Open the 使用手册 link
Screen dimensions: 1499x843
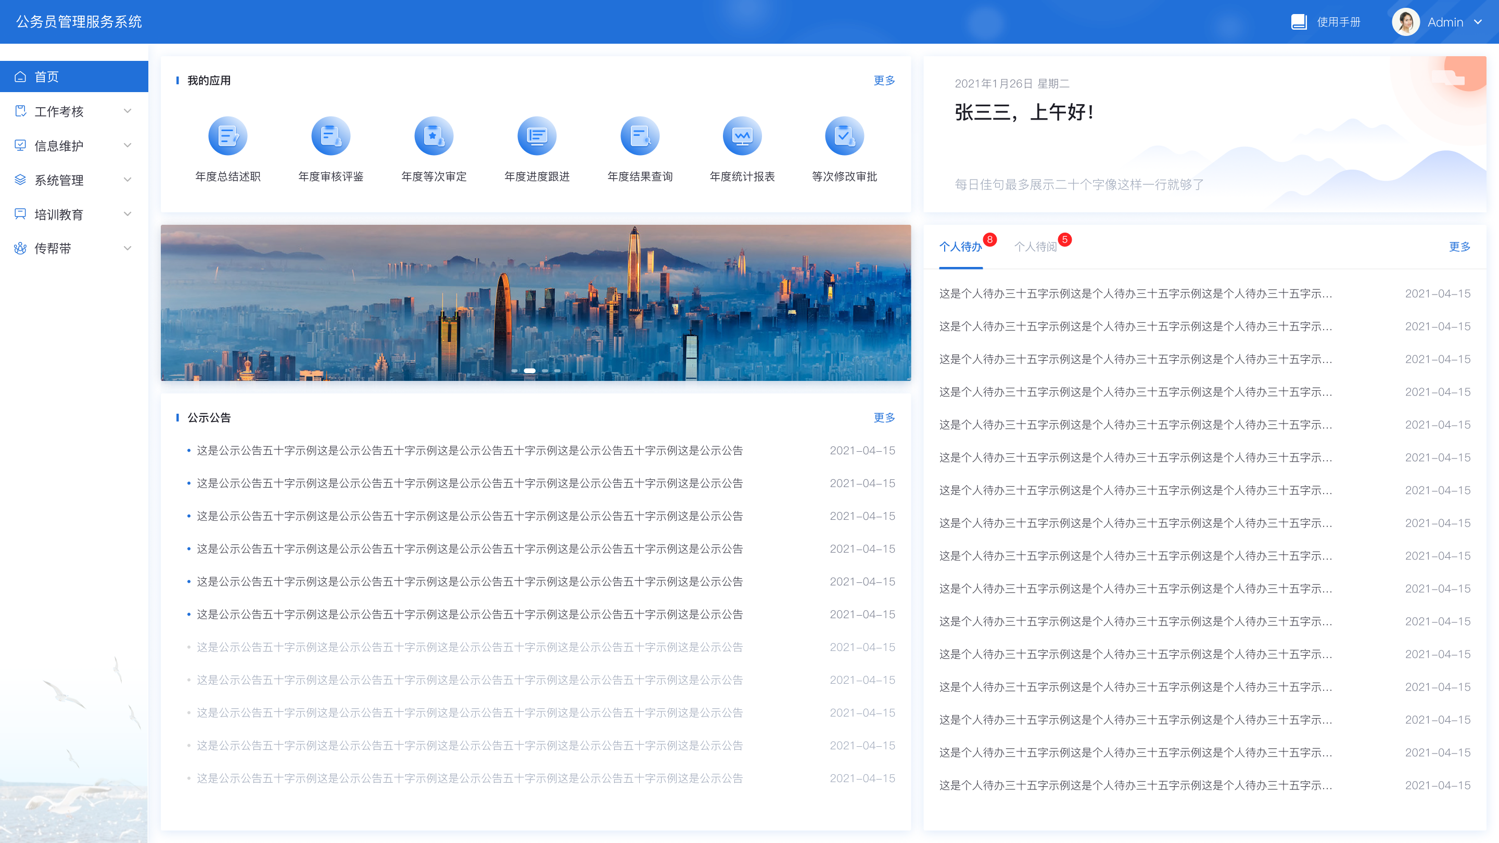(x=1338, y=22)
